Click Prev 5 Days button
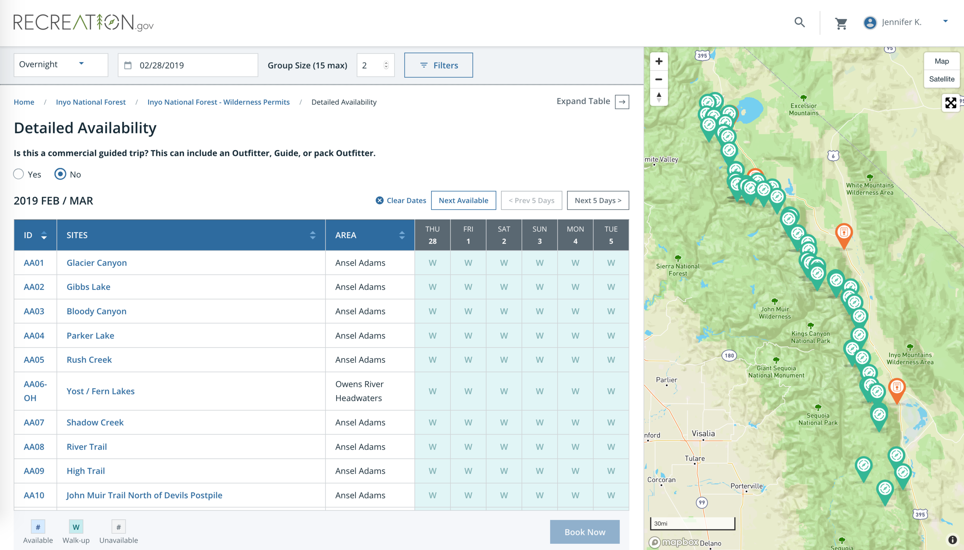The image size is (964, 550). click(531, 200)
